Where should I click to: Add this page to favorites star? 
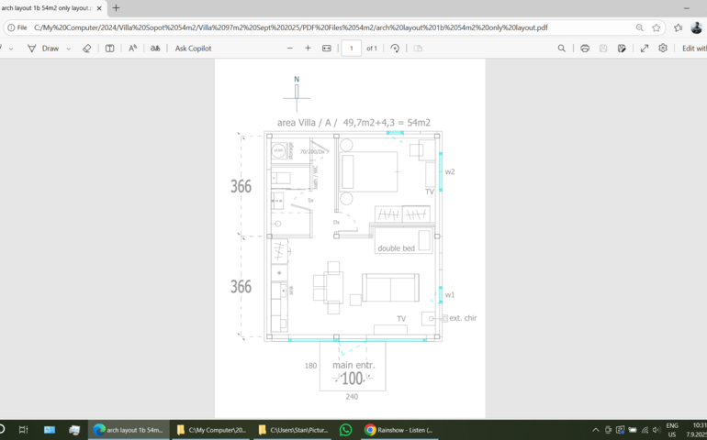[656, 27]
